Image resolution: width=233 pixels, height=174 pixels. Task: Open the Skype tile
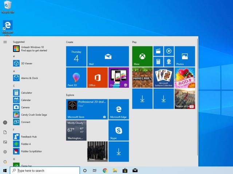118,130
